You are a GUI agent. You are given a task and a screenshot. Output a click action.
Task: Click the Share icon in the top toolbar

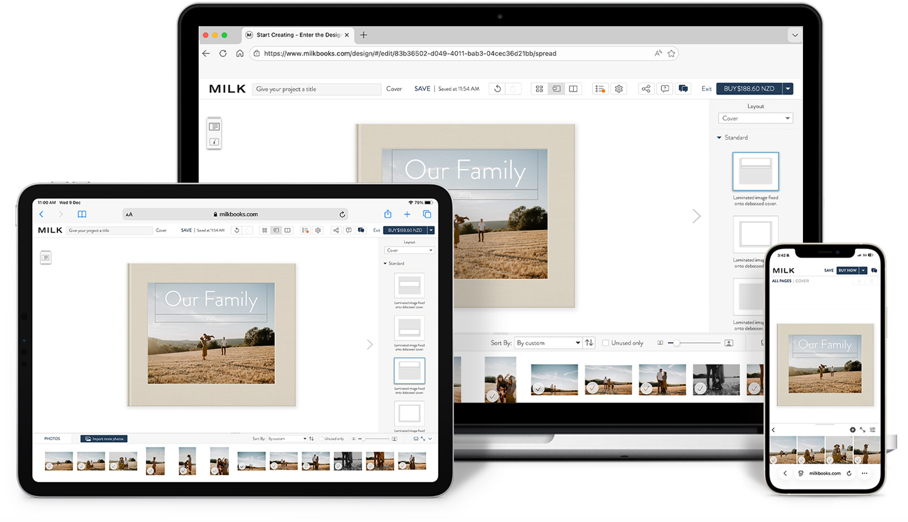pos(646,89)
